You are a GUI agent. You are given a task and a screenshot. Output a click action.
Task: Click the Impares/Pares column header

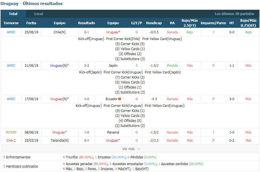(x=213, y=23)
